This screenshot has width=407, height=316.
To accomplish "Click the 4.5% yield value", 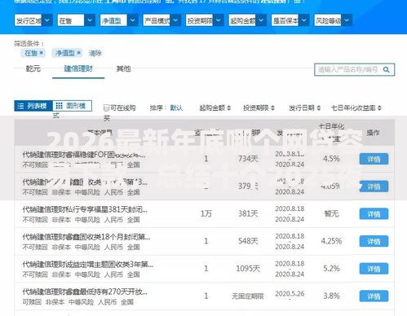I will (x=331, y=159).
